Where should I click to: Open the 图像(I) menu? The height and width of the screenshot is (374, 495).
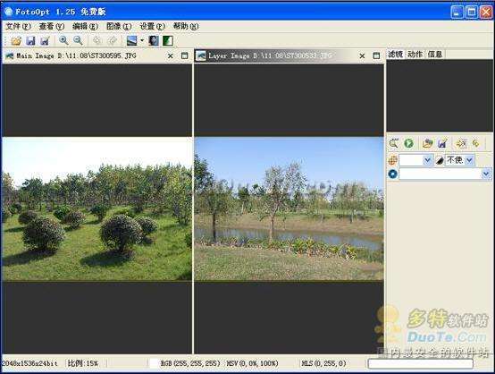pyautogui.click(x=119, y=26)
